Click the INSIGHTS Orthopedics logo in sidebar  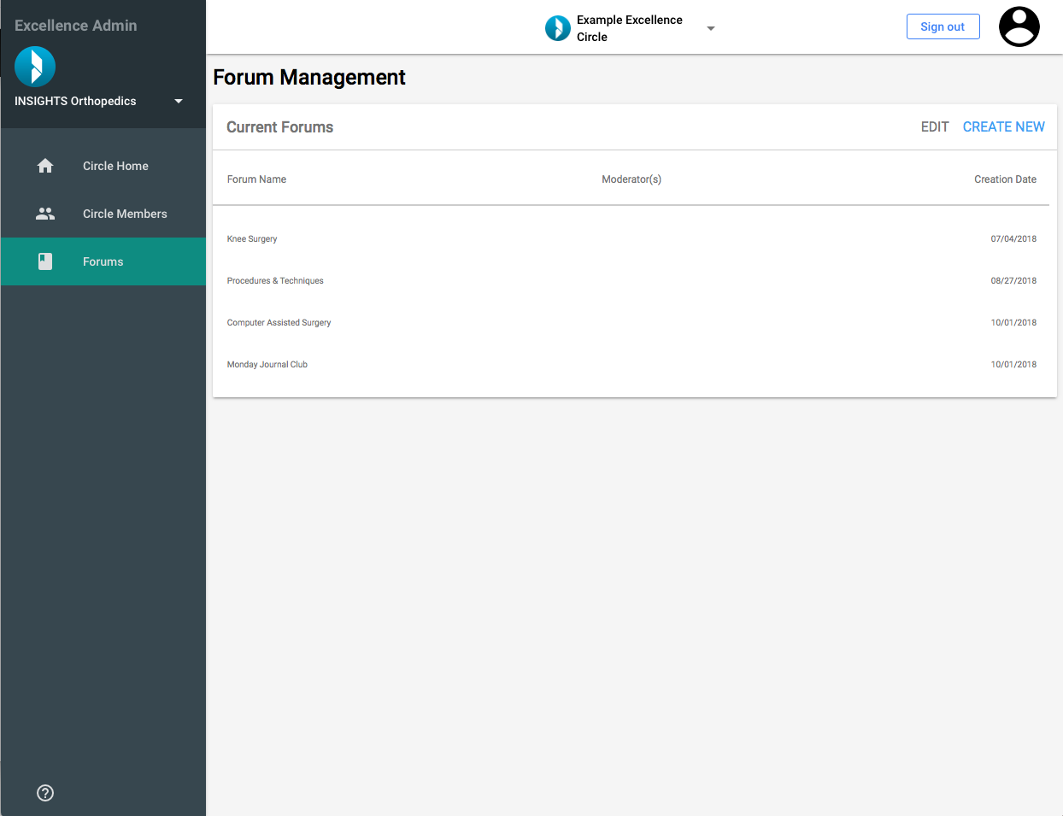tap(35, 67)
